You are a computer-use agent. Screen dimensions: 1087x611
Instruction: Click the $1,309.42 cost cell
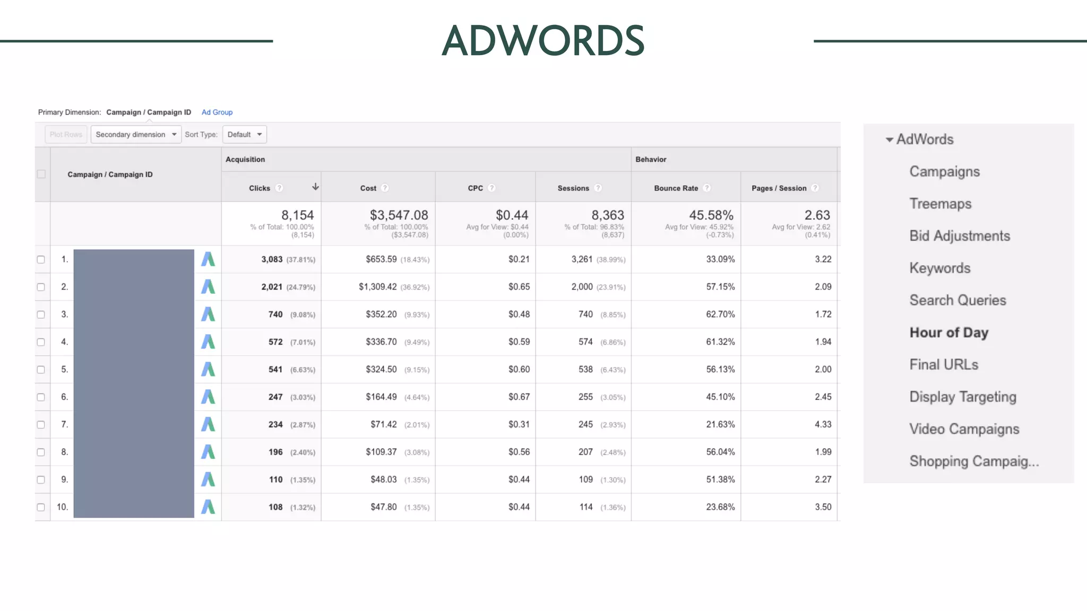coord(377,287)
